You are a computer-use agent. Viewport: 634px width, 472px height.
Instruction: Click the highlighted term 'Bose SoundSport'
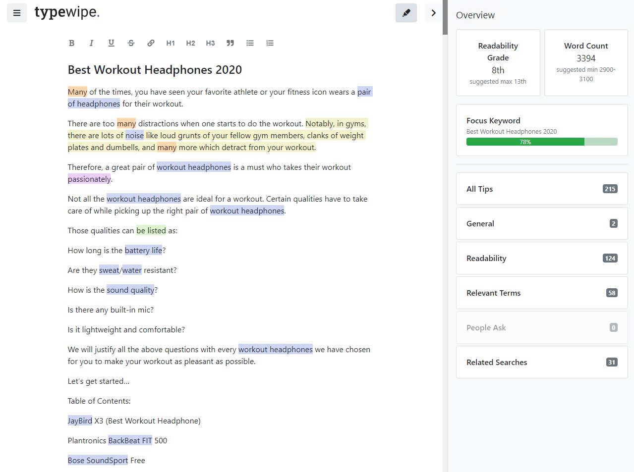(98, 460)
